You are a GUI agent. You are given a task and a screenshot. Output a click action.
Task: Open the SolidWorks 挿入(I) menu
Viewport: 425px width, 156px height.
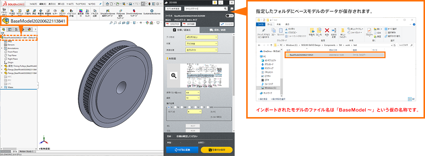point(61,4)
